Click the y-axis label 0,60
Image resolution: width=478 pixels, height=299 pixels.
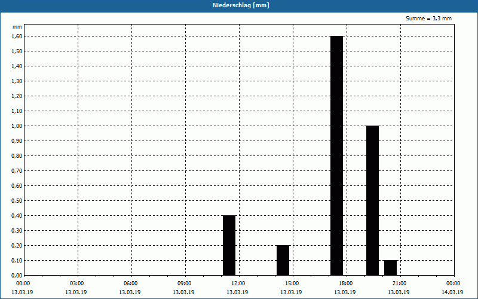[17, 185]
